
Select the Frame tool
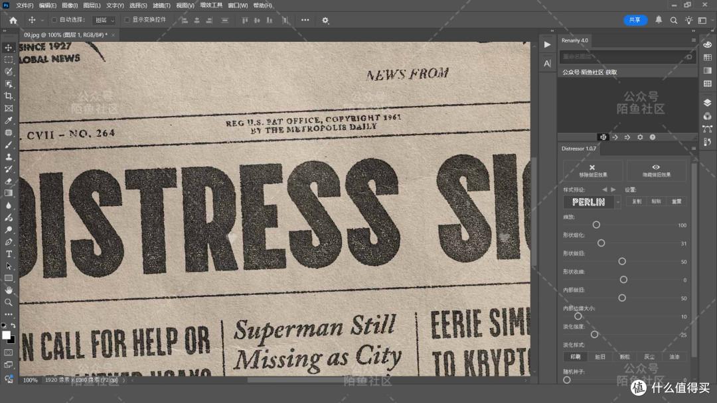click(x=9, y=108)
